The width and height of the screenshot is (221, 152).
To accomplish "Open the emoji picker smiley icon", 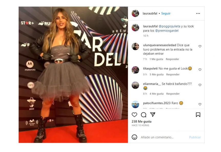I will 134,137.
